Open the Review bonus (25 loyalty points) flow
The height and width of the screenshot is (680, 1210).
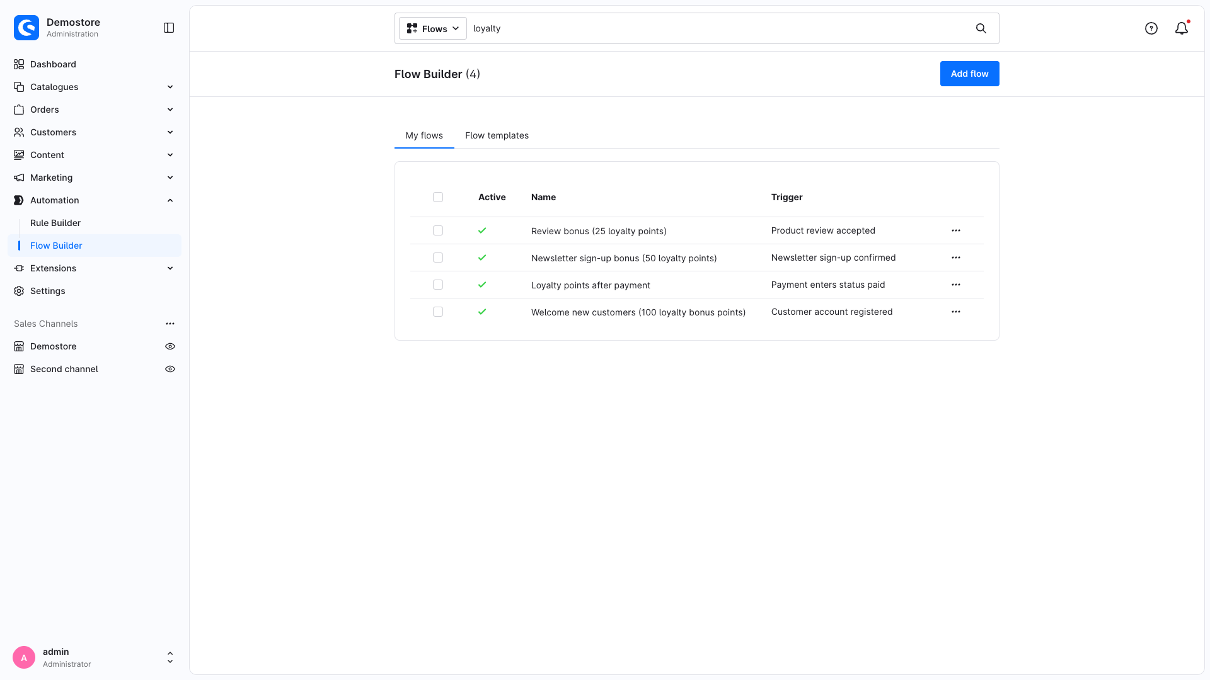[599, 231]
